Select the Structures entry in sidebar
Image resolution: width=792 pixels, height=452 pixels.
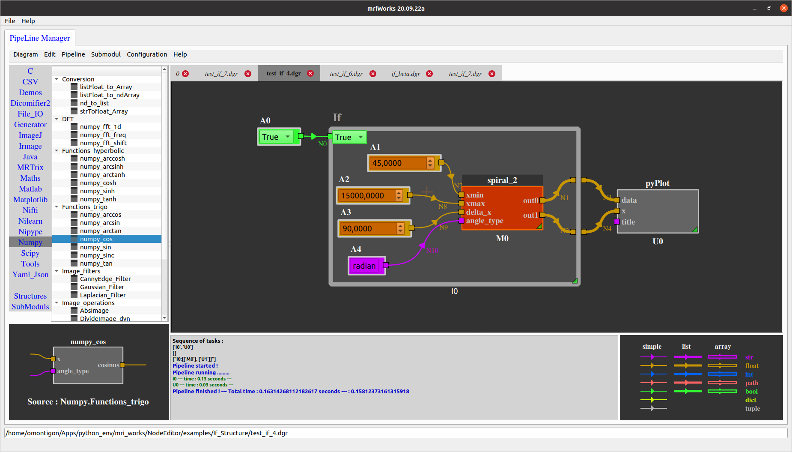pos(30,296)
